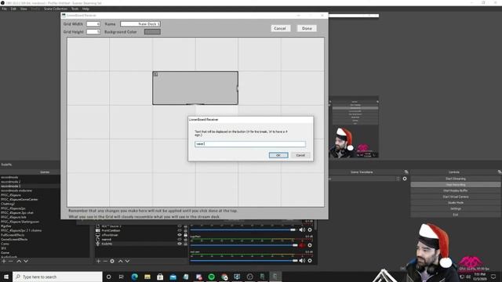Image resolution: width=502 pixels, height=282 pixels.
Task: Open Scene Collection menu
Action: coord(56,9)
